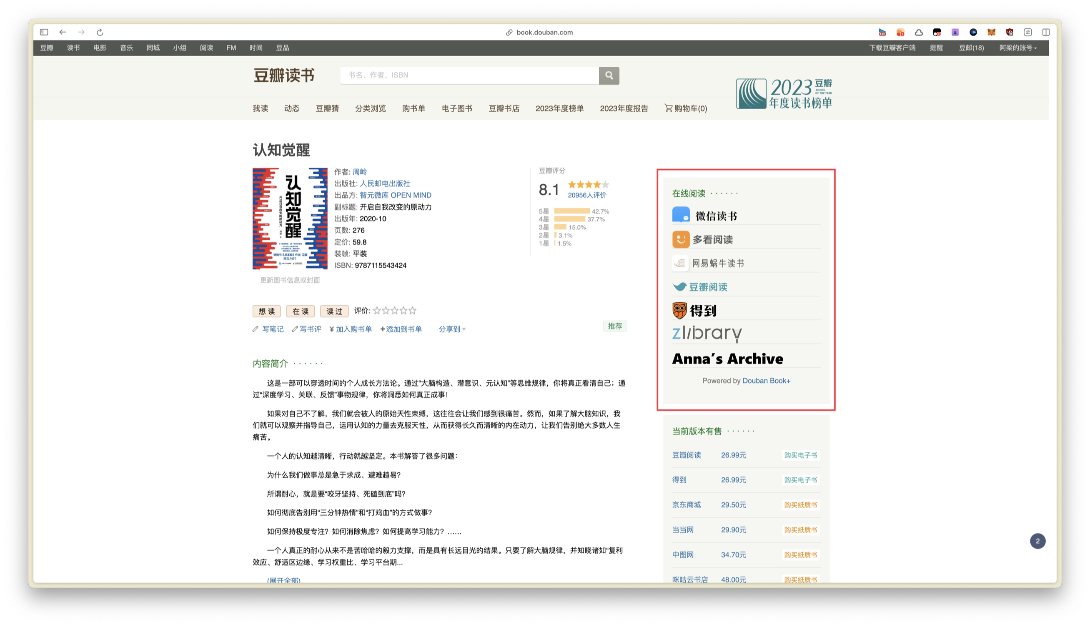Expand the 分享到 share dropdown
1090x625 pixels.
451,329
